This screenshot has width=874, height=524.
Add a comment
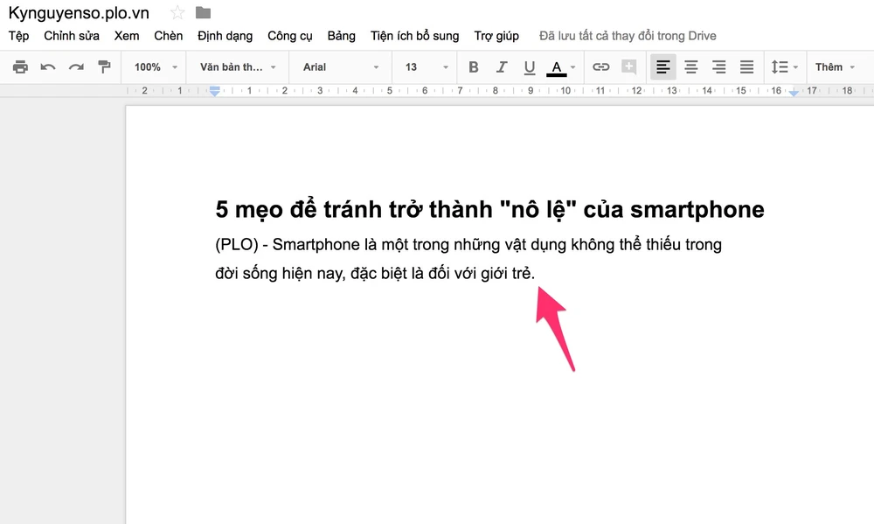(631, 66)
